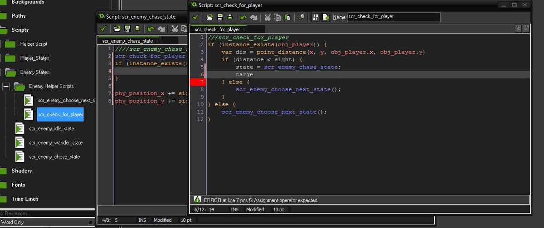Paste clipboard in scr_check_for_player toolbar

coord(287,17)
